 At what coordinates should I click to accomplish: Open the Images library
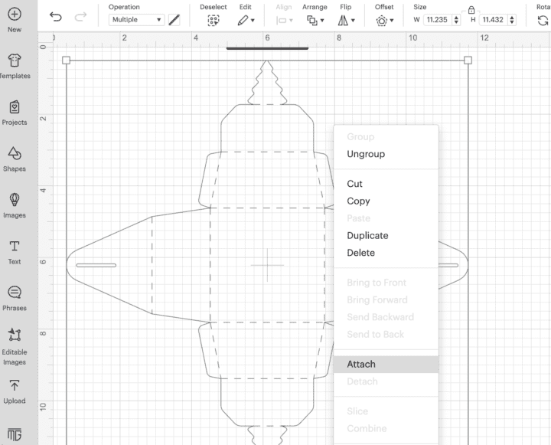point(14,201)
